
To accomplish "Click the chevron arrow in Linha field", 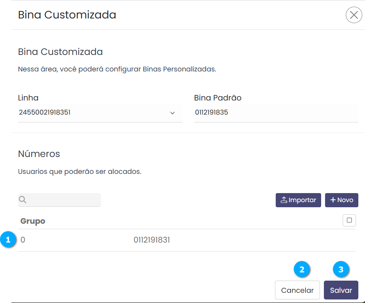I will point(172,113).
